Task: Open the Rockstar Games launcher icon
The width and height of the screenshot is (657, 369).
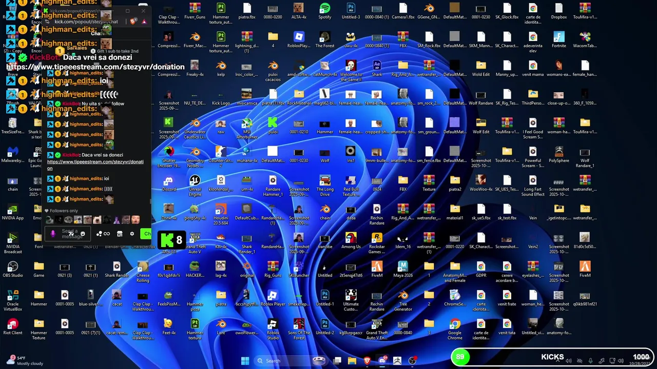Action: [377, 244]
